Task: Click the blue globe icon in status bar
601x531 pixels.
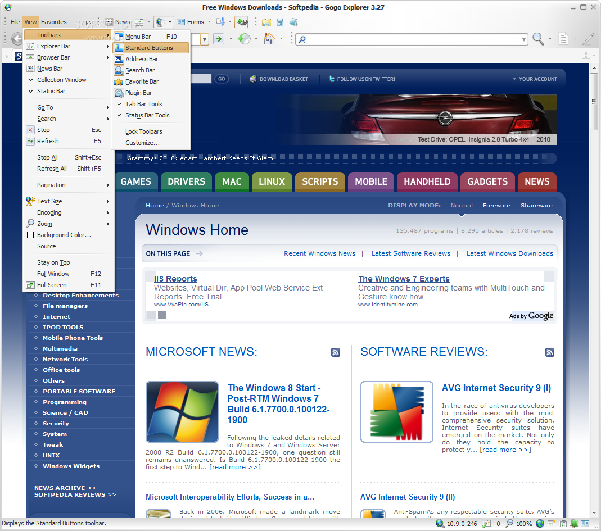Action: tap(540, 523)
